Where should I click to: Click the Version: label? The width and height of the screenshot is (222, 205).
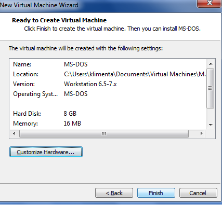click(24, 84)
